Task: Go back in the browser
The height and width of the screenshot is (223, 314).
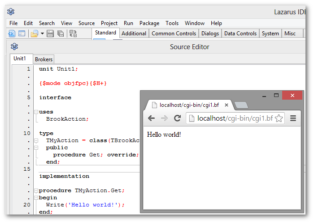Action: click(x=152, y=118)
